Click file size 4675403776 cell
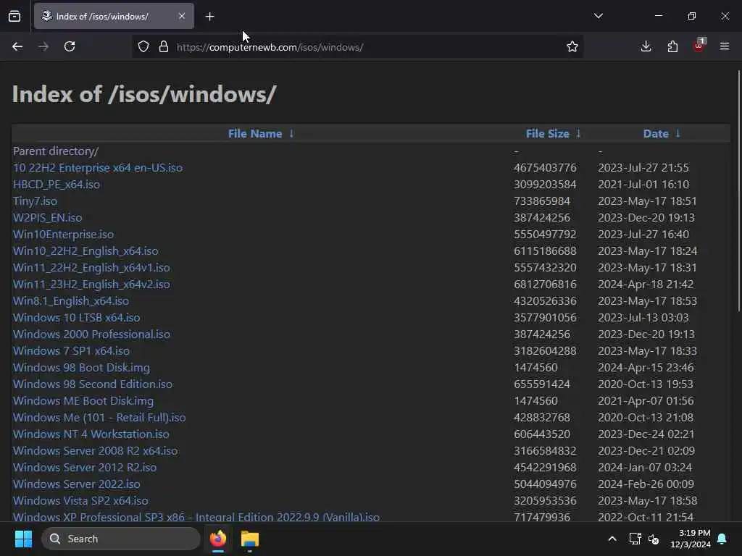Viewport: 742px width, 556px height. click(x=545, y=168)
